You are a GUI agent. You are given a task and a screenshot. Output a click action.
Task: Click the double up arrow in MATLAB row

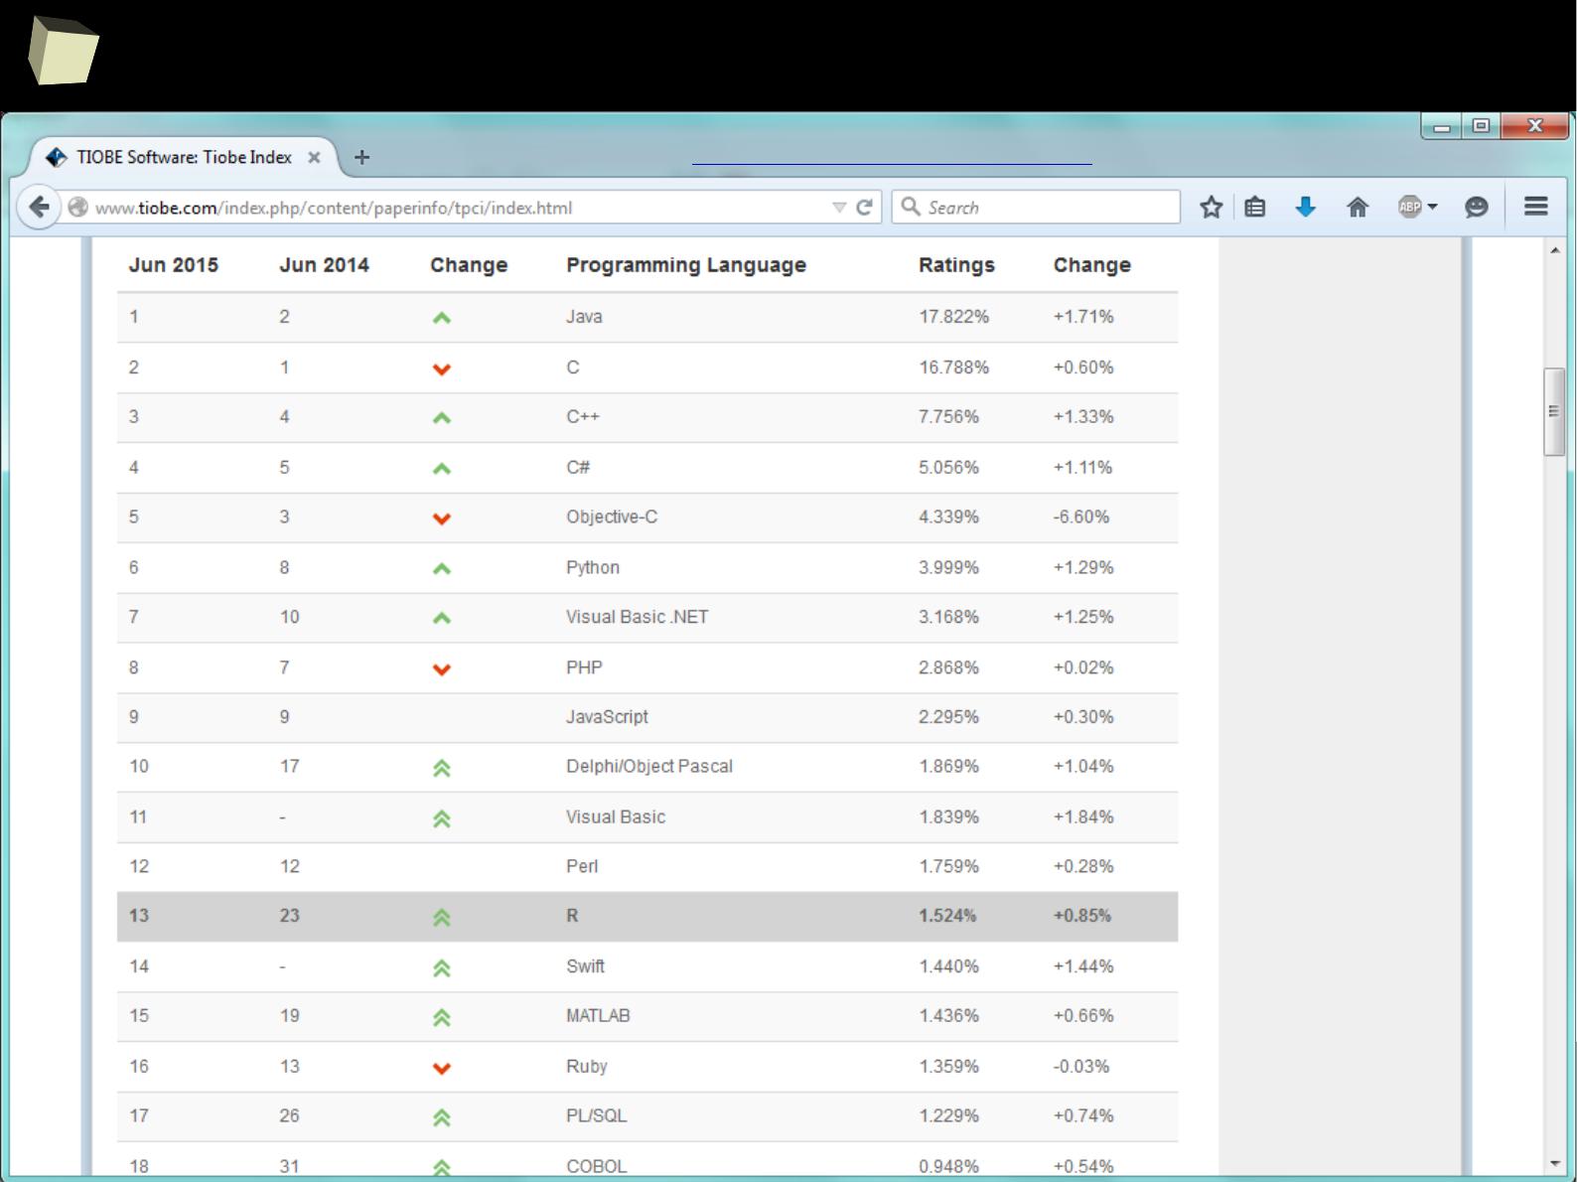pos(442,1017)
